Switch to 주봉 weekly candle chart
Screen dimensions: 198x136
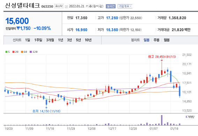coord(156,40)
